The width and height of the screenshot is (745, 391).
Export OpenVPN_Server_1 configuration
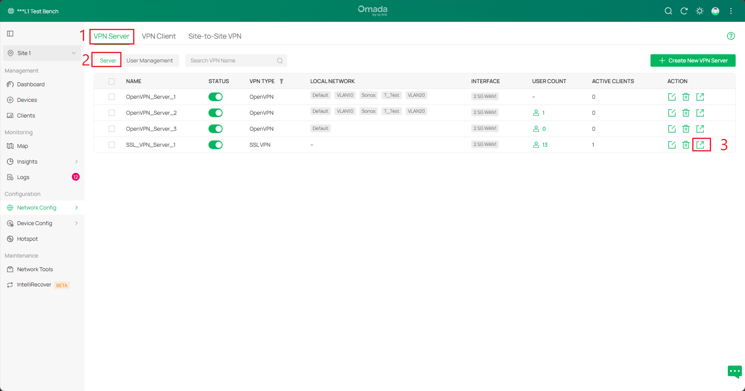(700, 97)
